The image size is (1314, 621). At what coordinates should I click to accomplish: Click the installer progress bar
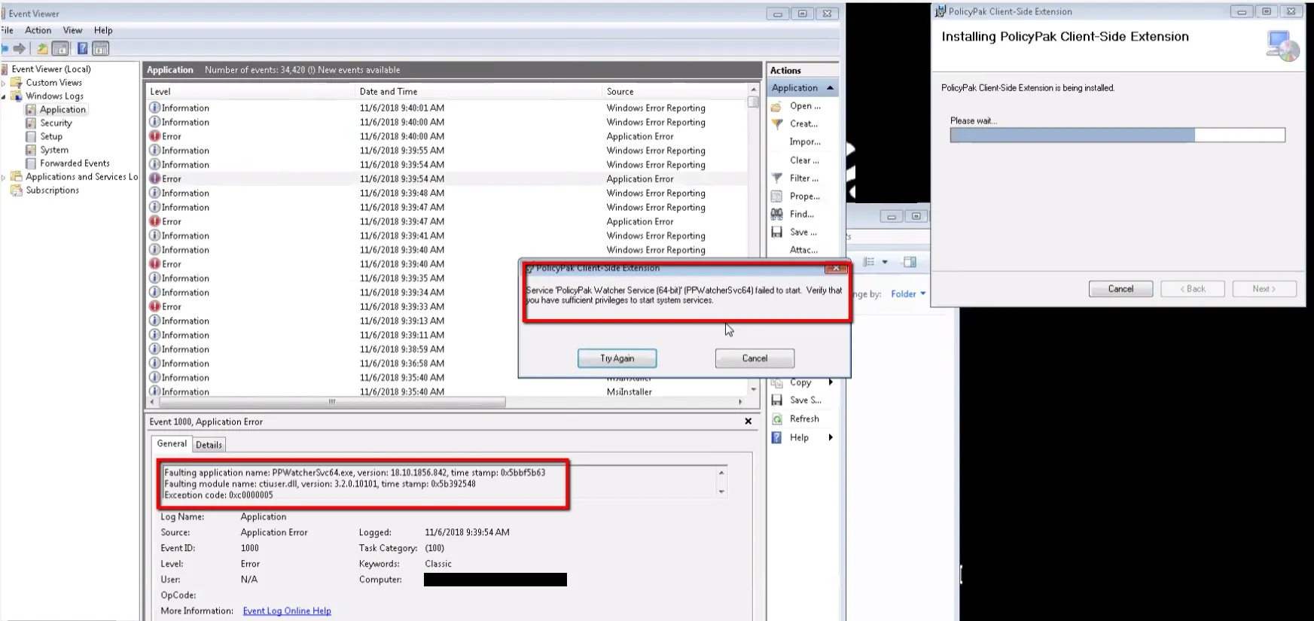pos(1117,135)
